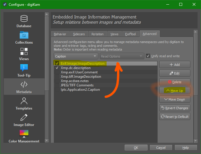Switch to the ExifTool tab
This screenshot has height=154, width=201.
131,34
